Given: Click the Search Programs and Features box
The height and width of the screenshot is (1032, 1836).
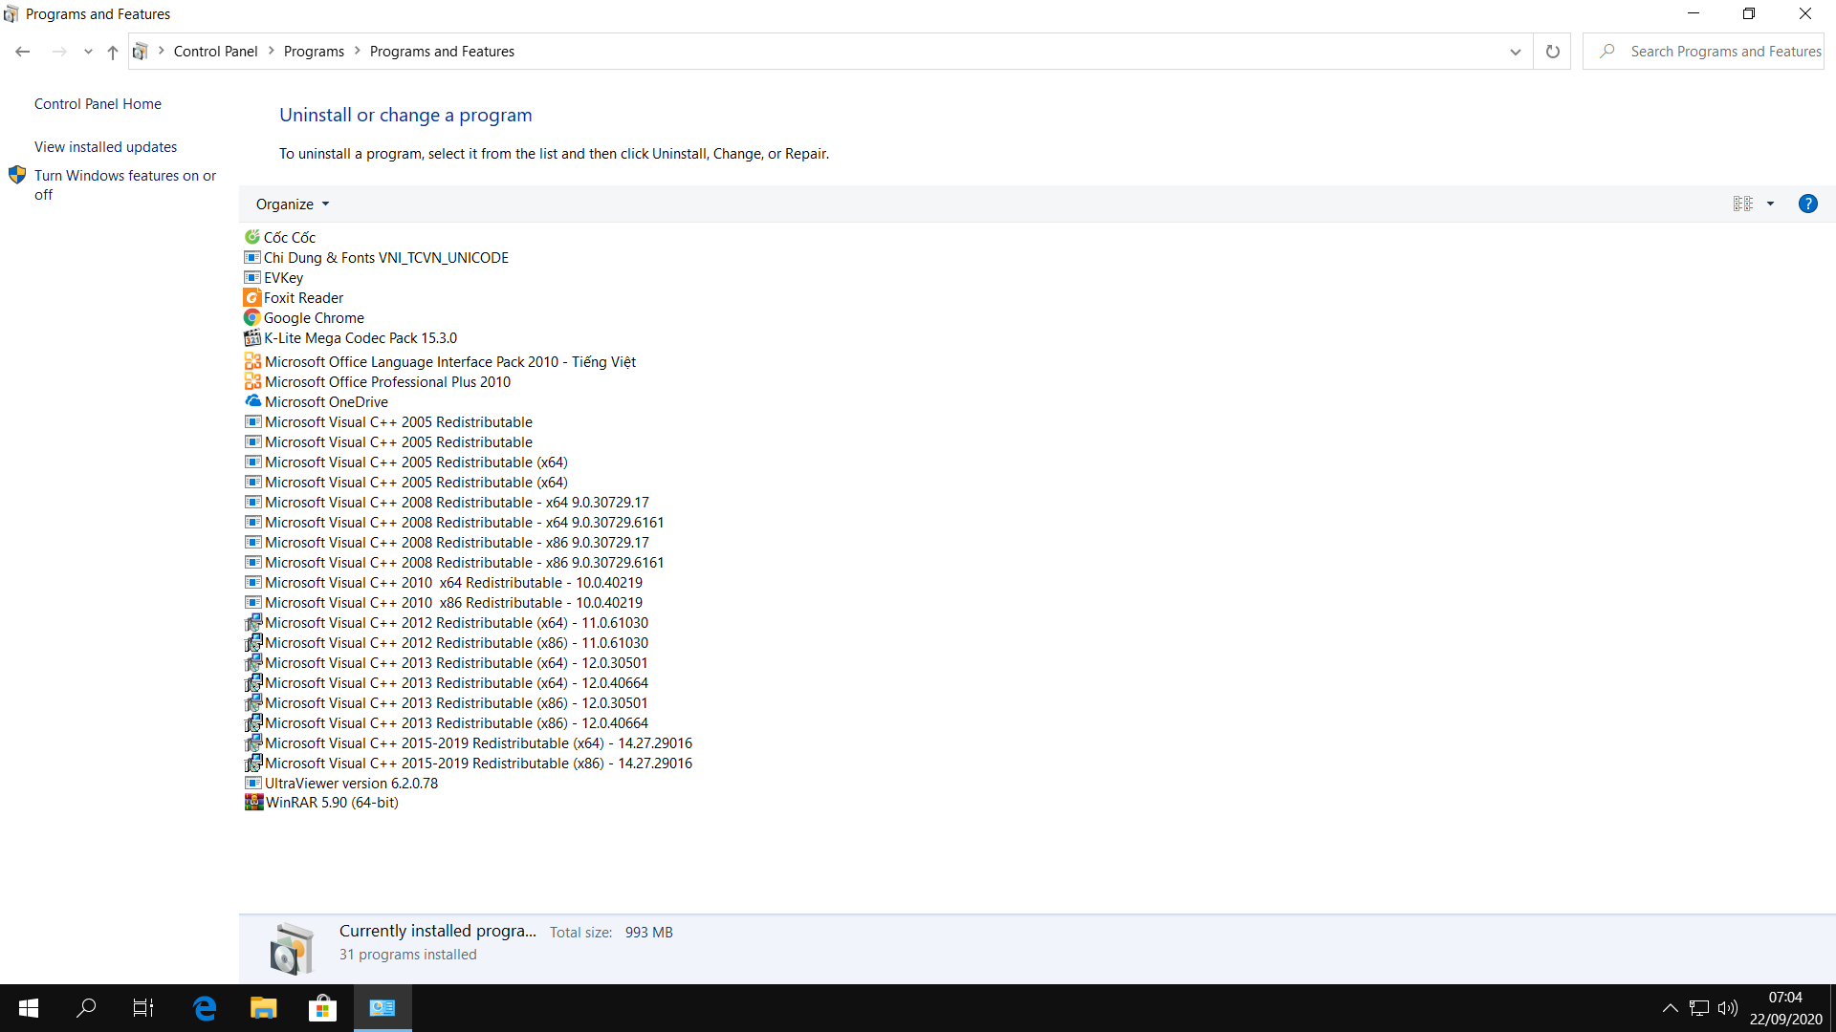Looking at the screenshot, I should tap(1703, 52).
